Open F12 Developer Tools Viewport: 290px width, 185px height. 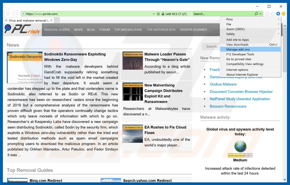click(x=250, y=54)
